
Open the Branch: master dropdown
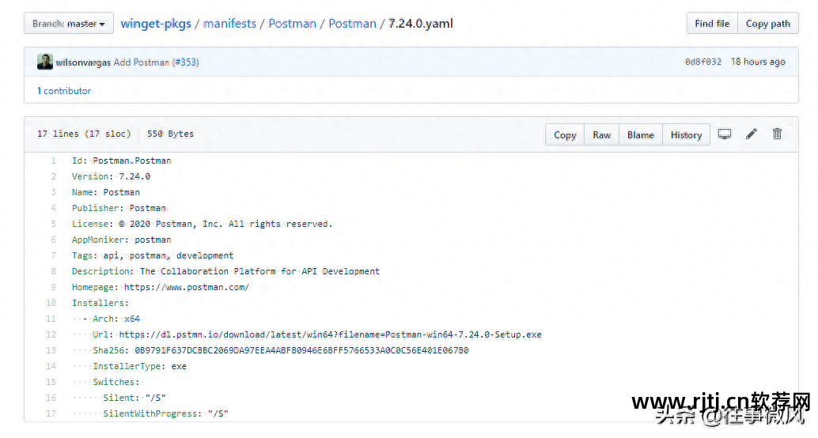(69, 24)
